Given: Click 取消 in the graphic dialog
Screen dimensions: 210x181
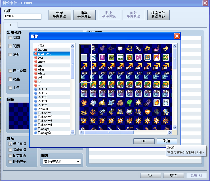Looking at the screenshot, I should coord(167,141).
